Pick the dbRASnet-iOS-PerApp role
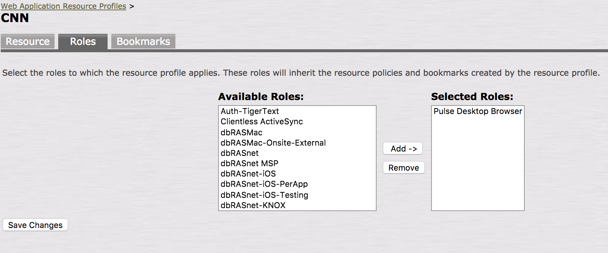The width and height of the screenshot is (608, 253). pos(264,184)
